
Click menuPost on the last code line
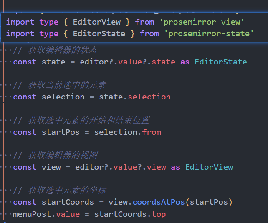coord(32,214)
